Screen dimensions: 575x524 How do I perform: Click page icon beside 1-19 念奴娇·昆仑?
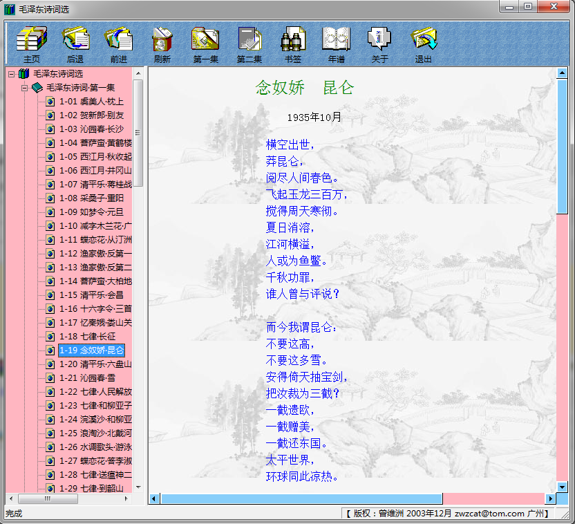50,350
